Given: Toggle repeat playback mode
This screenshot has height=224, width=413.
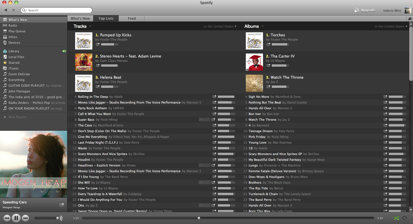Looking at the screenshot, I should [x=405, y=218].
